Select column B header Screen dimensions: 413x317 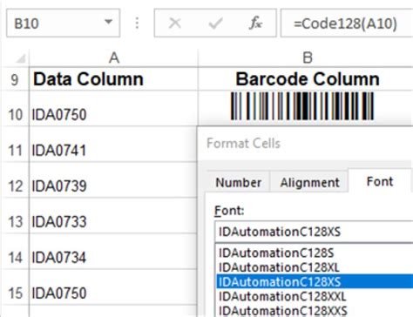308,58
